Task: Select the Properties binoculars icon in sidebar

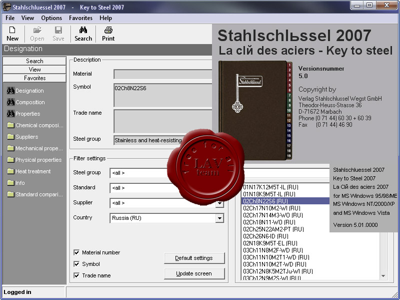Action: point(10,114)
